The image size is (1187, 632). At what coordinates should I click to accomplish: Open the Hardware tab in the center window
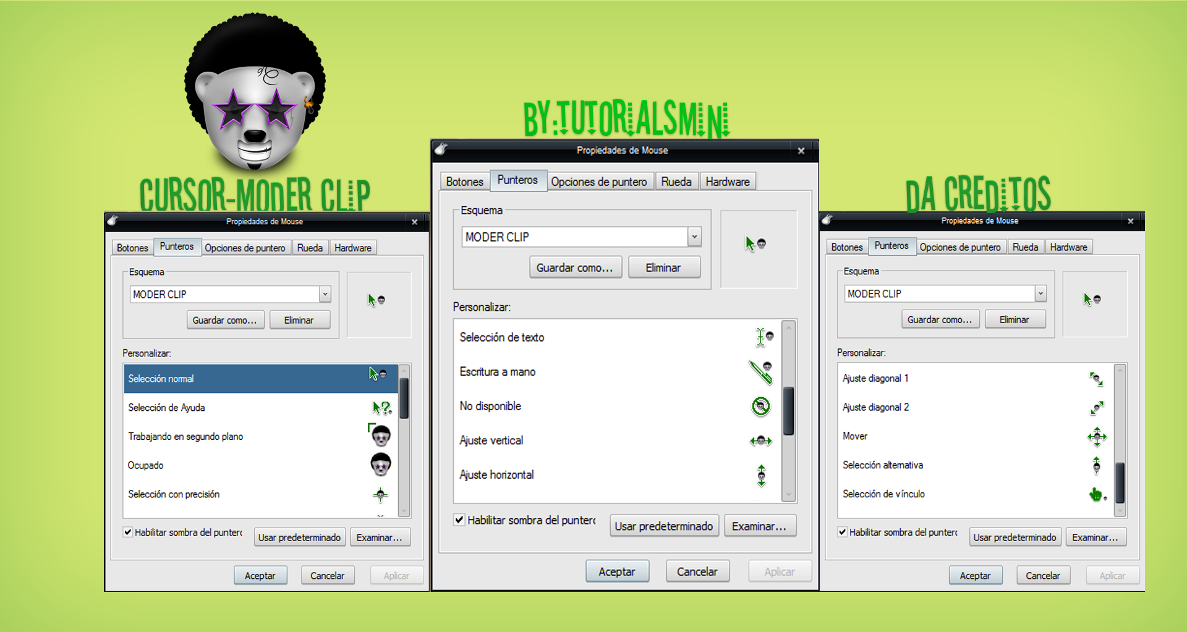coord(728,182)
